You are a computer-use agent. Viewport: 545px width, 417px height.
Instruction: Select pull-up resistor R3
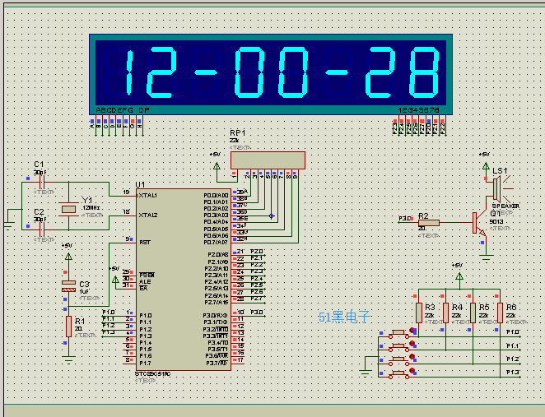(x=419, y=313)
